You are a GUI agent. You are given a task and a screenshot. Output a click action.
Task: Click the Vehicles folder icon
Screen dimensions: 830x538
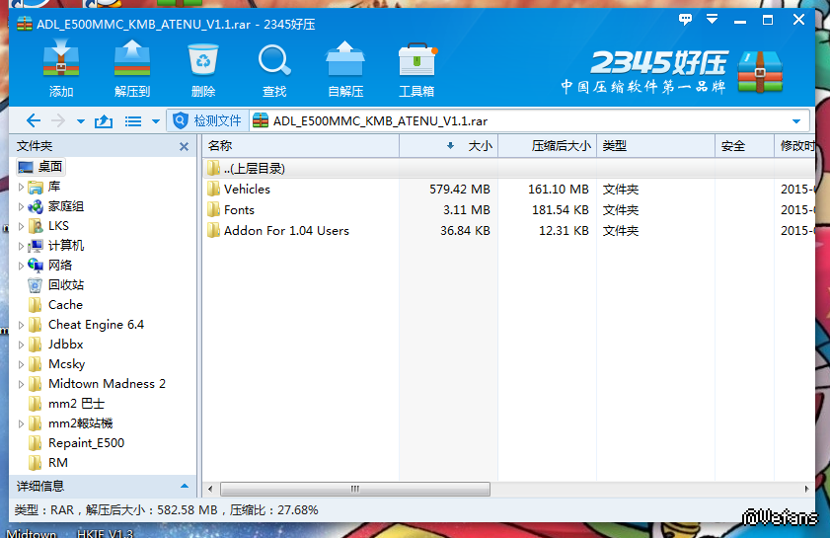(x=213, y=189)
